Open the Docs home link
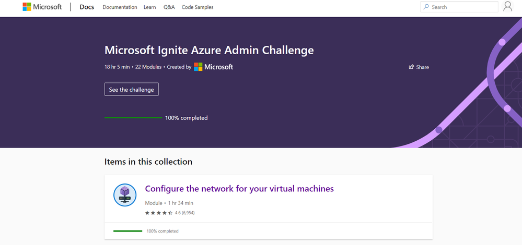Viewport: 522px width, 245px height. point(87,7)
